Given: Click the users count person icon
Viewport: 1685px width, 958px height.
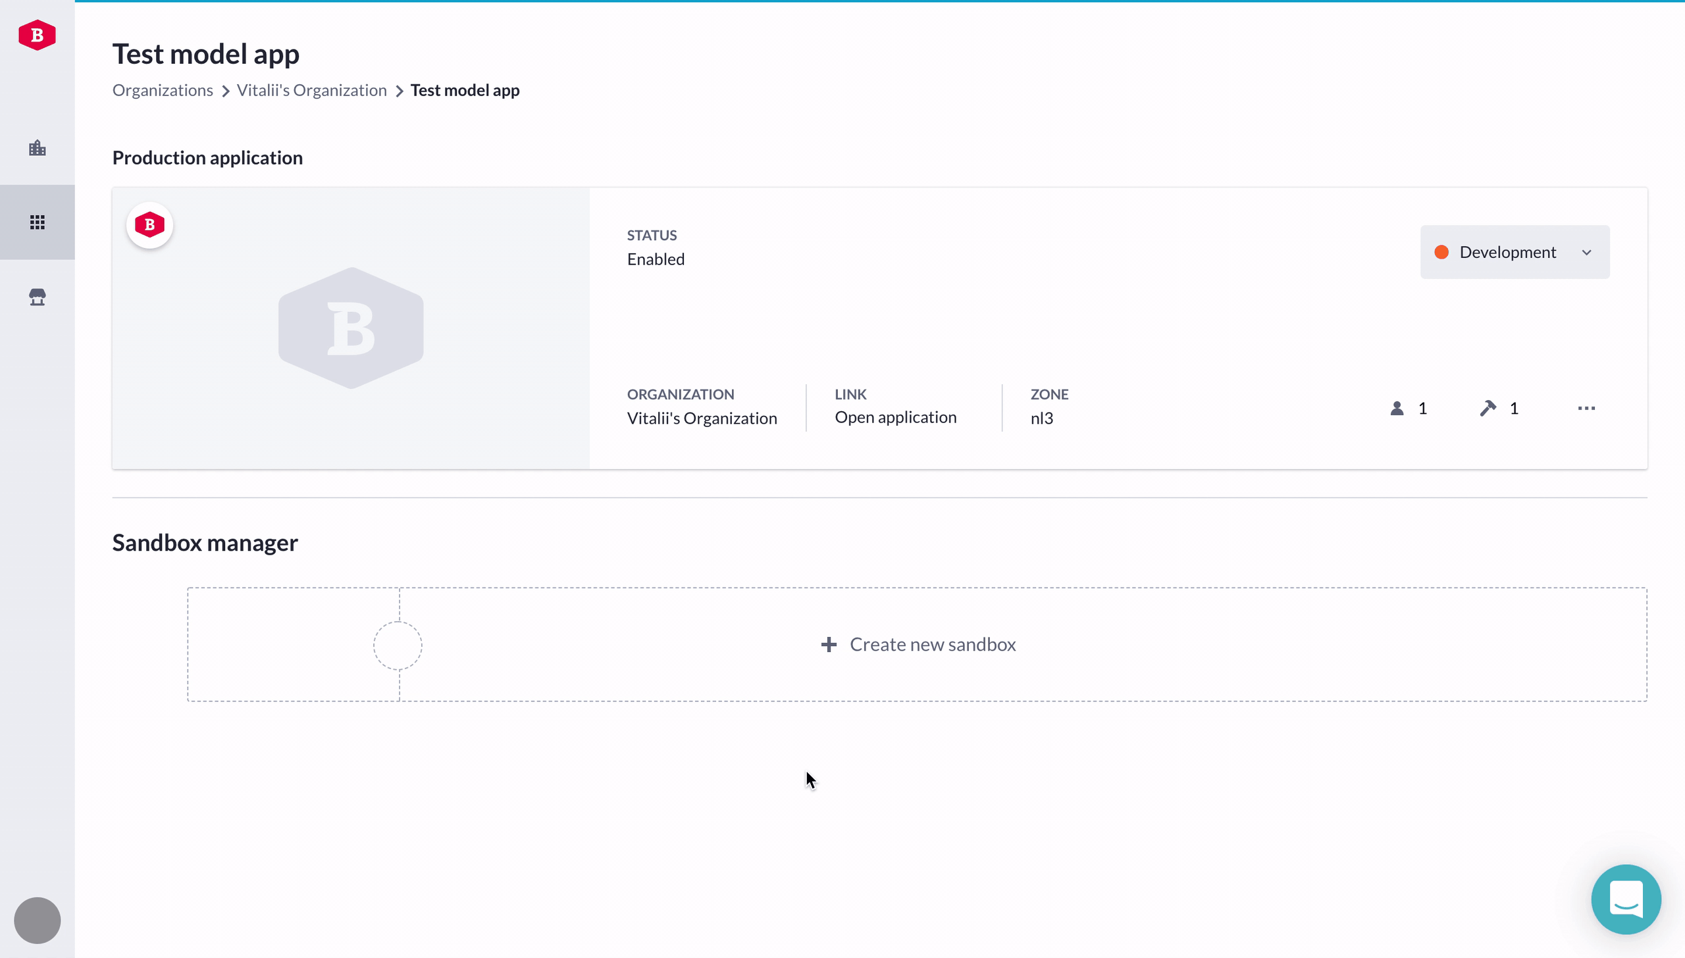Looking at the screenshot, I should click(x=1397, y=409).
